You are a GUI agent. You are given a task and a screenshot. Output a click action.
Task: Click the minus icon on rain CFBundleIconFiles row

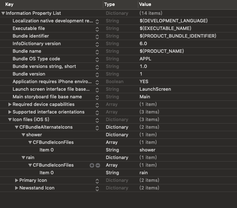(x=98, y=165)
